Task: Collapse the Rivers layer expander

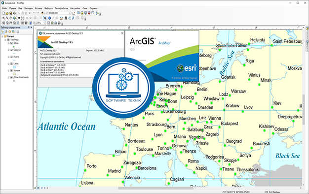Action: click(8, 57)
